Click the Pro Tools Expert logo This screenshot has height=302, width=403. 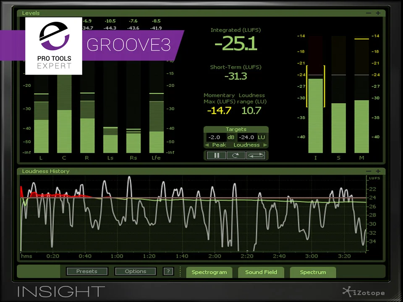click(x=54, y=46)
